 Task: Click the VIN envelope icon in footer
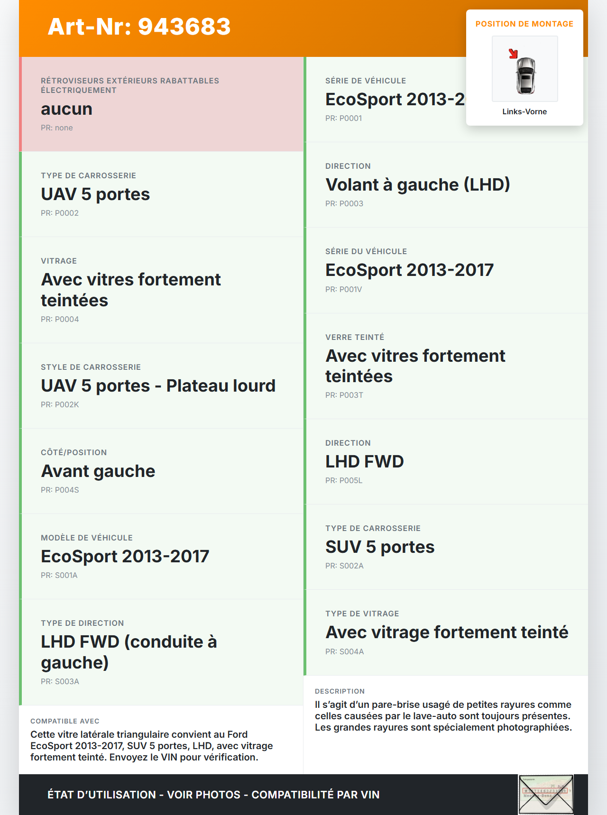click(546, 795)
